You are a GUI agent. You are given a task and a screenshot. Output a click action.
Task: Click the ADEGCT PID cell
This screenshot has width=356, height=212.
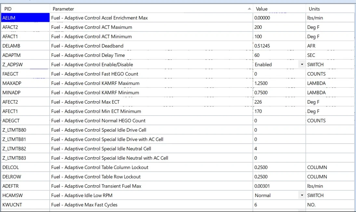pos(25,121)
